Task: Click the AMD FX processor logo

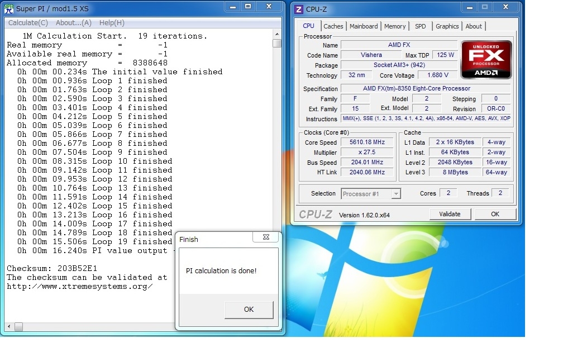Action: [x=486, y=60]
